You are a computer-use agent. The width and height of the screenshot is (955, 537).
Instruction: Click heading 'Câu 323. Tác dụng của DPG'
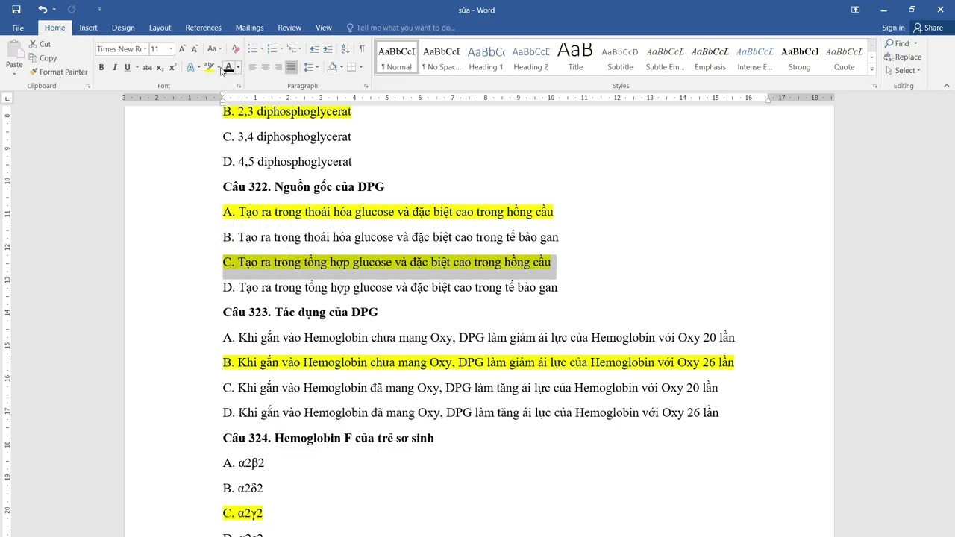coord(300,312)
